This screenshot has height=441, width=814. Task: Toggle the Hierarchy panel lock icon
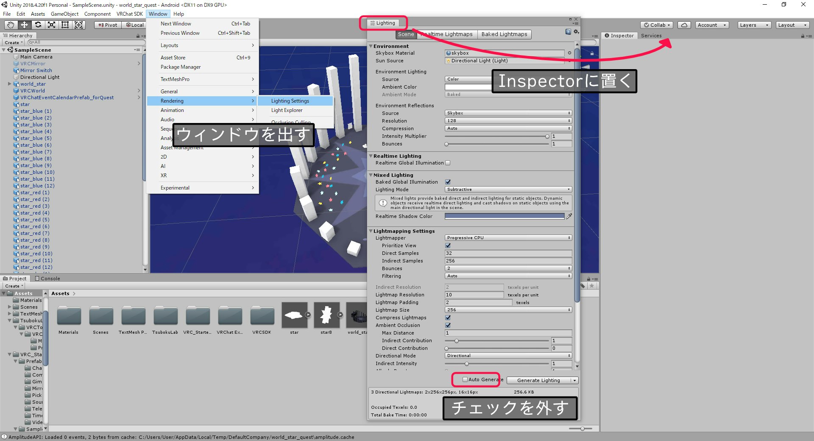coord(138,36)
